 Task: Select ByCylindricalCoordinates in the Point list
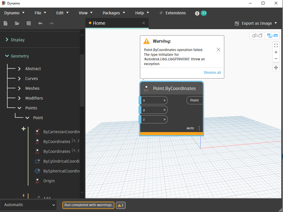tap(61, 161)
